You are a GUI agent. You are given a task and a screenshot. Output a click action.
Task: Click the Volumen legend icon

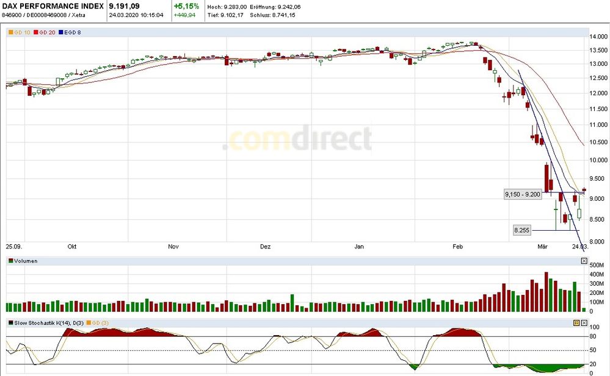[x=10, y=261]
